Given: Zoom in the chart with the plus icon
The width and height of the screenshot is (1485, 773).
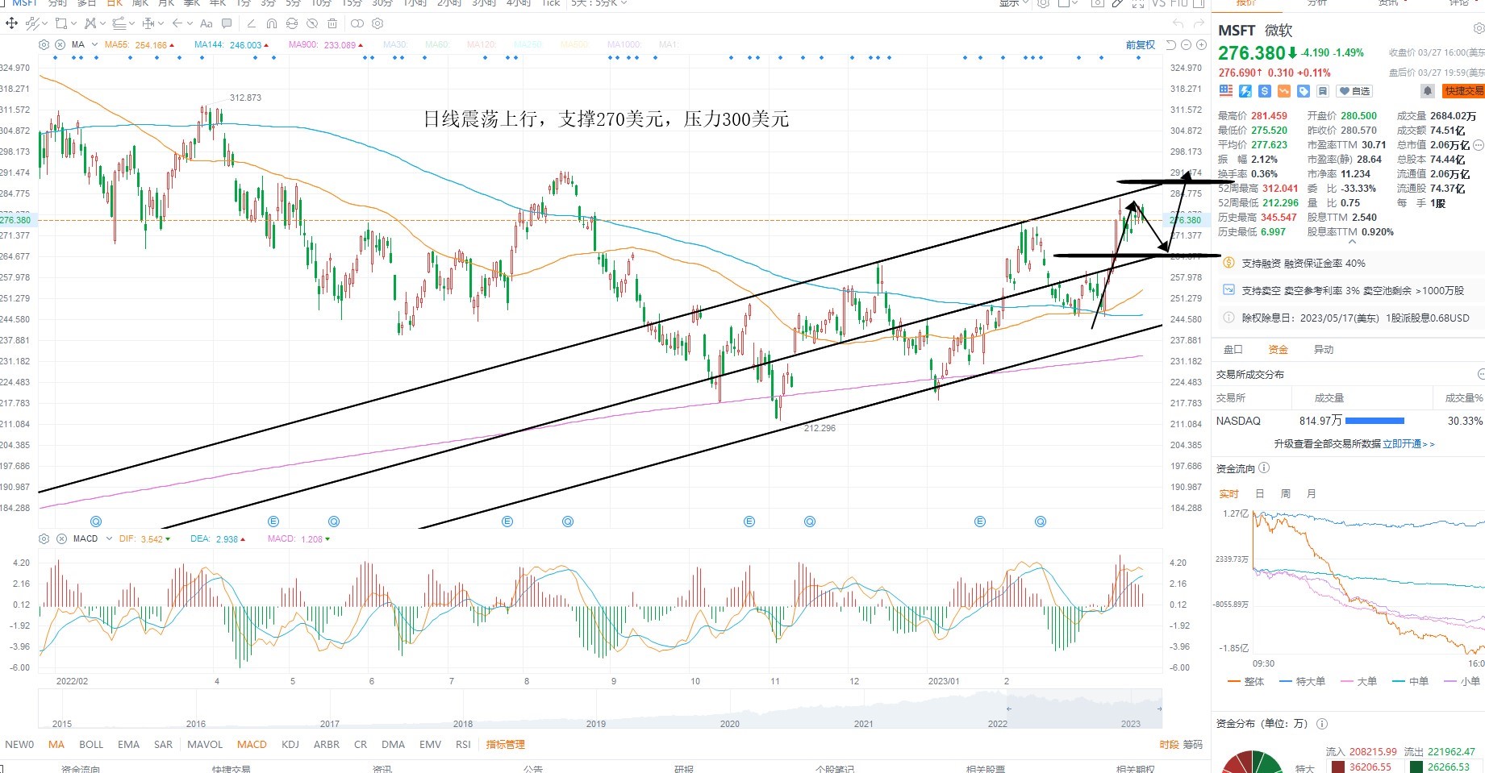Looking at the screenshot, I should (x=1201, y=45).
